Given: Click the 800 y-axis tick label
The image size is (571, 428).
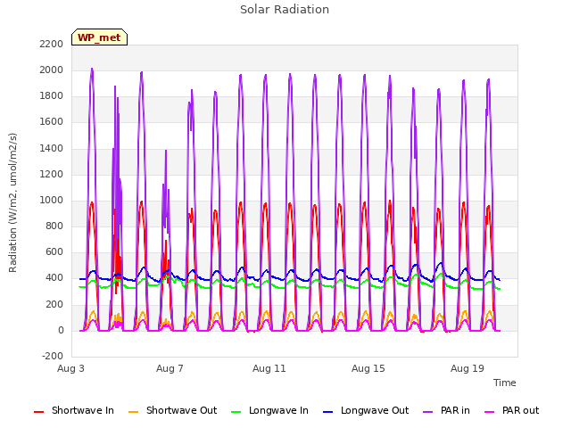Looking at the screenshot, I should (54, 226).
